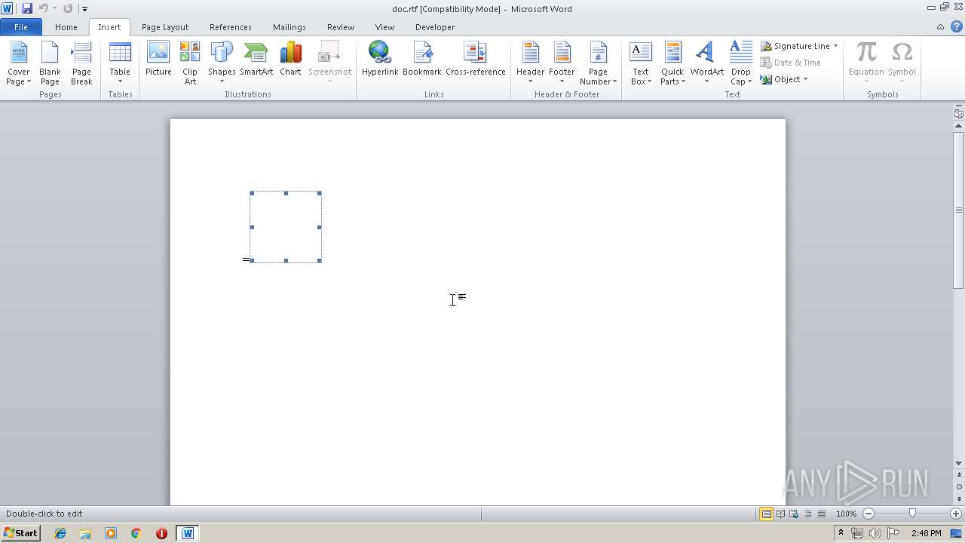The height and width of the screenshot is (543, 965).
Task: Expand the Header dropdown
Action: (530, 63)
